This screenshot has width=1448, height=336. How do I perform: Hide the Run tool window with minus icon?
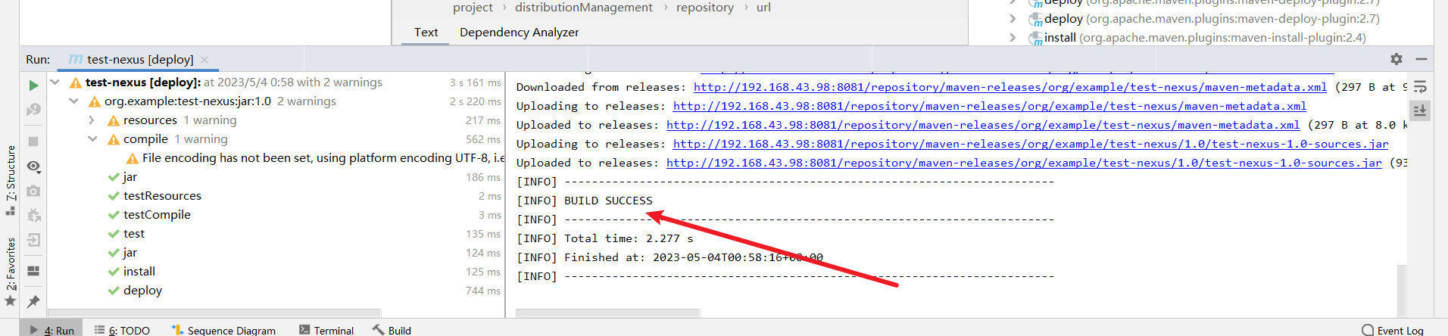click(x=1421, y=59)
